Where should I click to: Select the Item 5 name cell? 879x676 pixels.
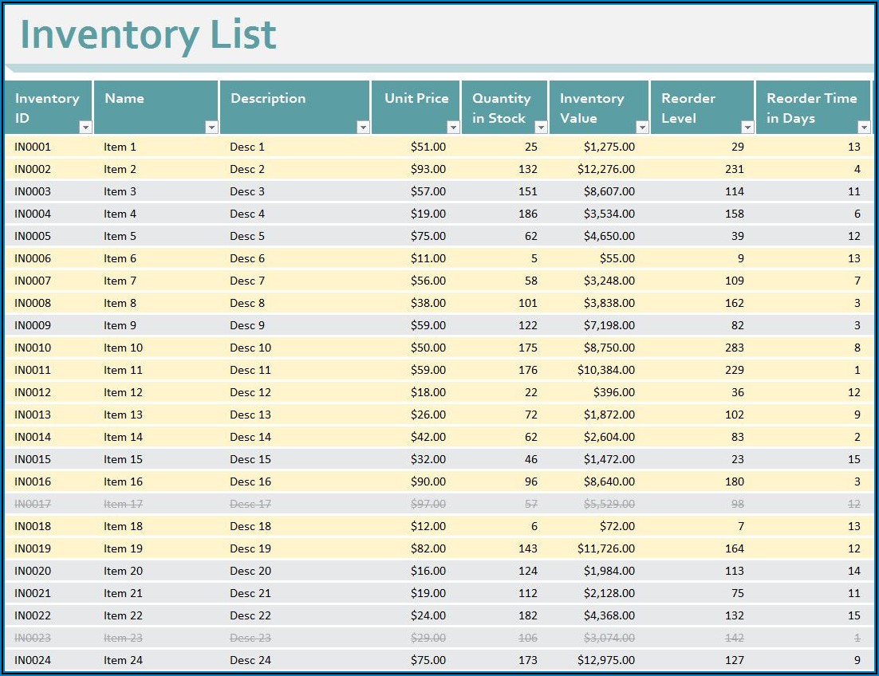pyautogui.click(x=120, y=236)
